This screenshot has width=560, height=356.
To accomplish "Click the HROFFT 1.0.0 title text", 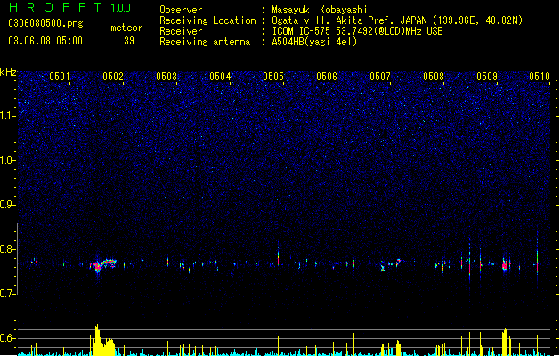I will point(69,7).
